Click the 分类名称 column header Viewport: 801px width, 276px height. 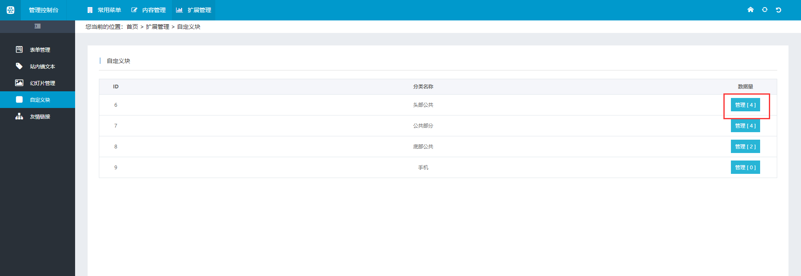coord(423,87)
